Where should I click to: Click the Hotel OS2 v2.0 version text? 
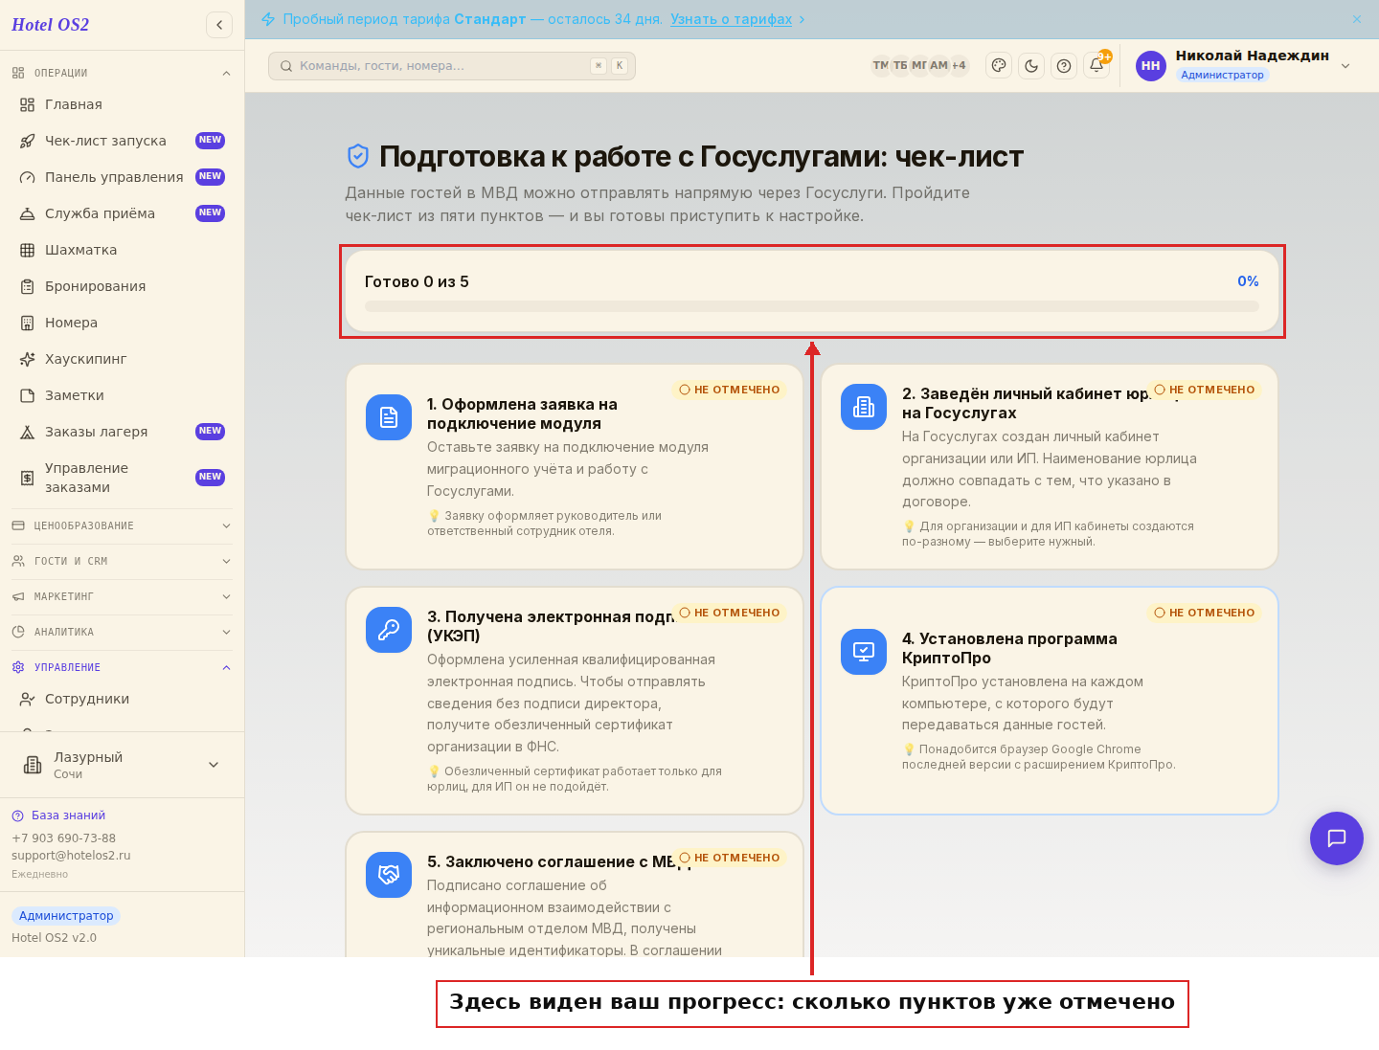point(54,938)
